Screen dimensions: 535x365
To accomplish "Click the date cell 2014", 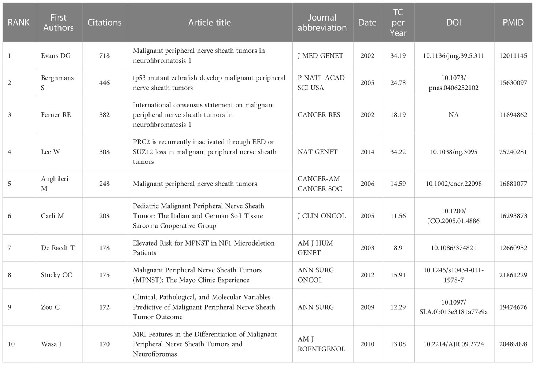I will [368, 152].
